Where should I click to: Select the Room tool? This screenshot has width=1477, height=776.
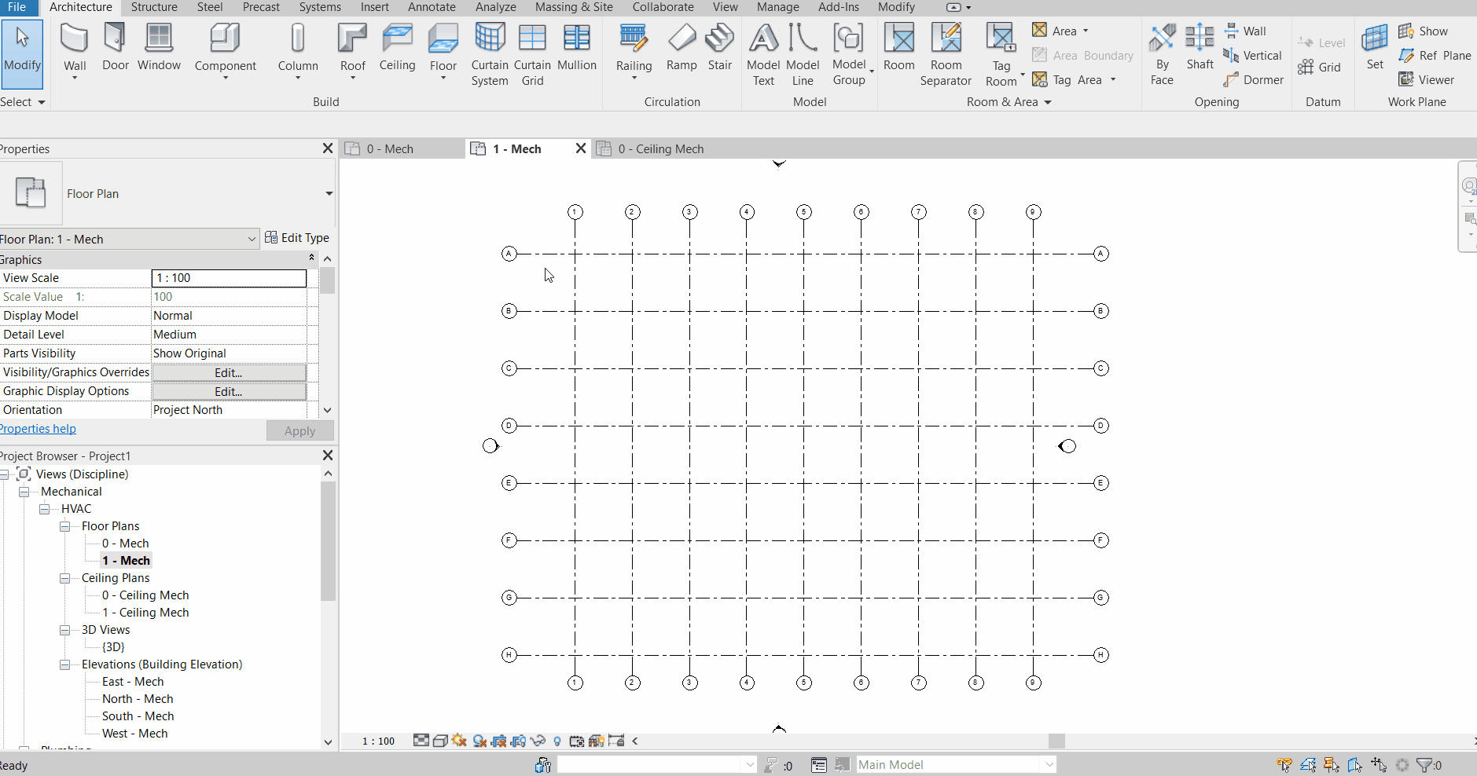899,47
